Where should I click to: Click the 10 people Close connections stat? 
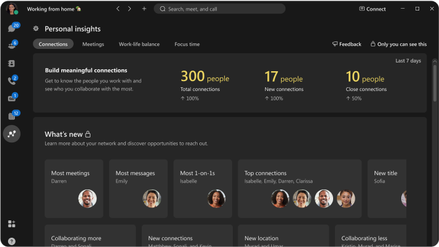pyautogui.click(x=366, y=85)
